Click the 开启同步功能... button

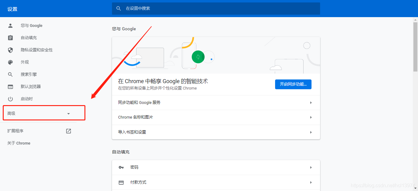293,84
